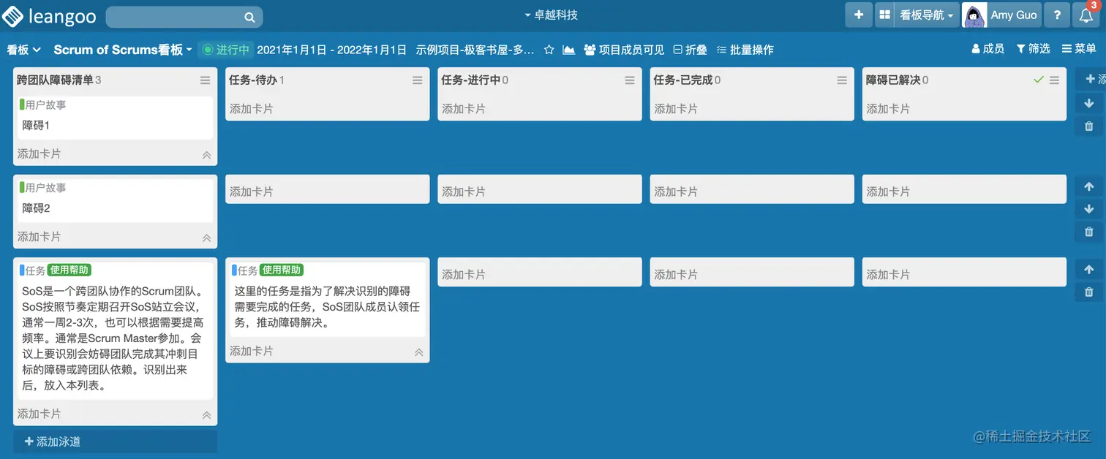Click the 任务-待办 list title
Screen dimensions: 1106x459
point(253,80)
